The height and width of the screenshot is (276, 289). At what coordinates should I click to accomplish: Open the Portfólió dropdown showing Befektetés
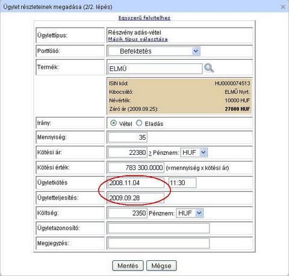154,51
